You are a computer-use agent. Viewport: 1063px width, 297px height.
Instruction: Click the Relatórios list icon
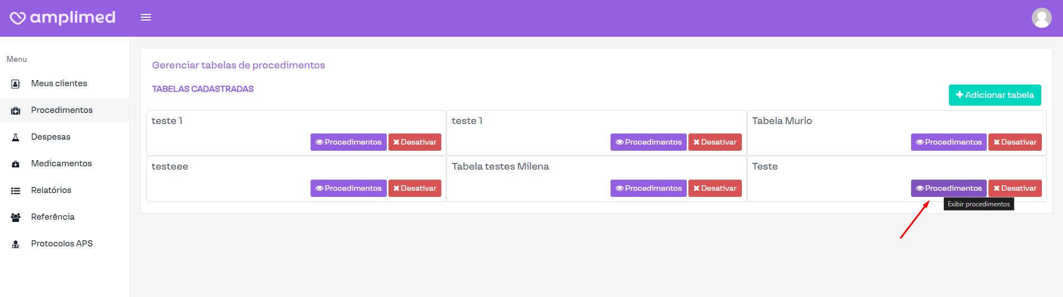coord(16,191)
